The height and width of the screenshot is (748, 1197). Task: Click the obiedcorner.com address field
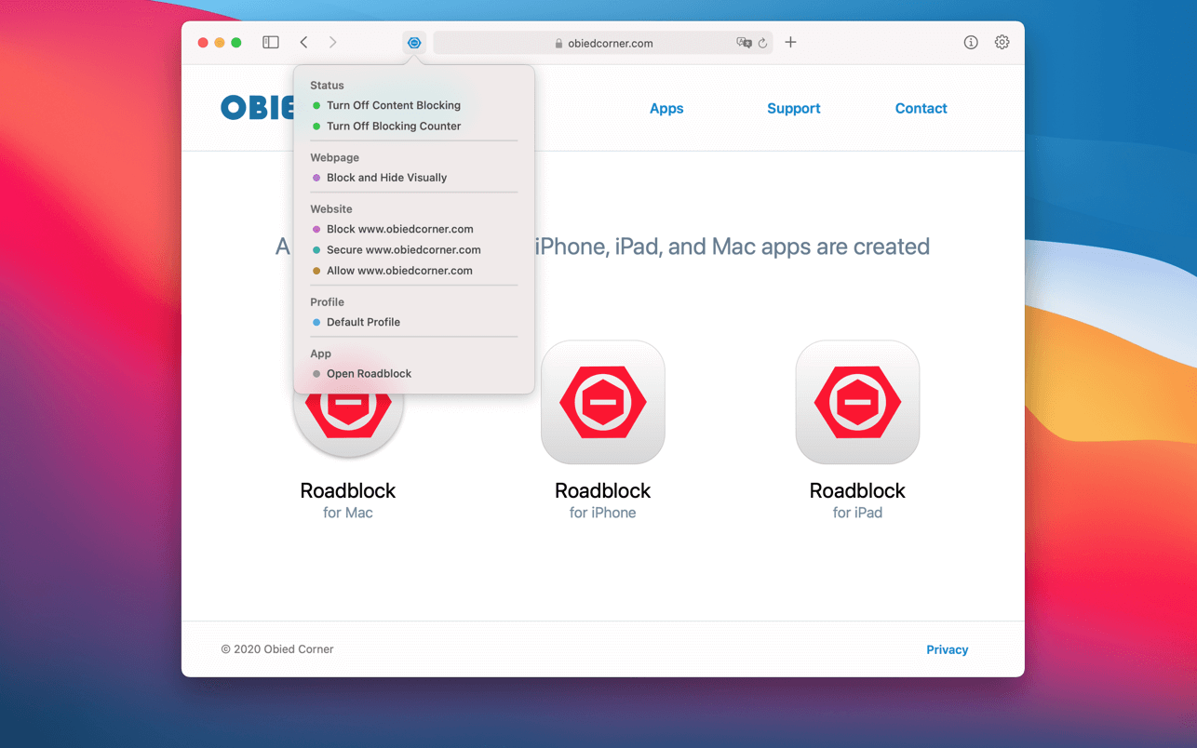click(x=603, y=43)
